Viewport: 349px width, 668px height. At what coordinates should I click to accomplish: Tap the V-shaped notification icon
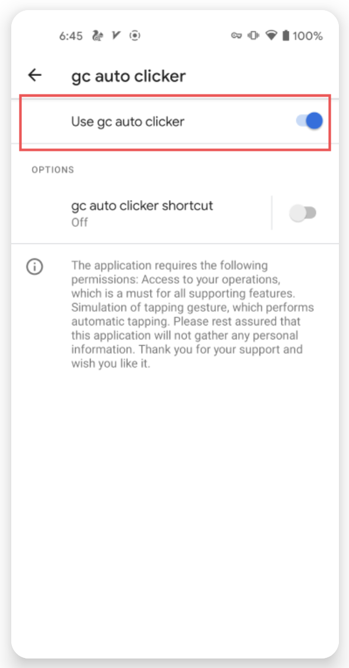click(x=116, y=36)
